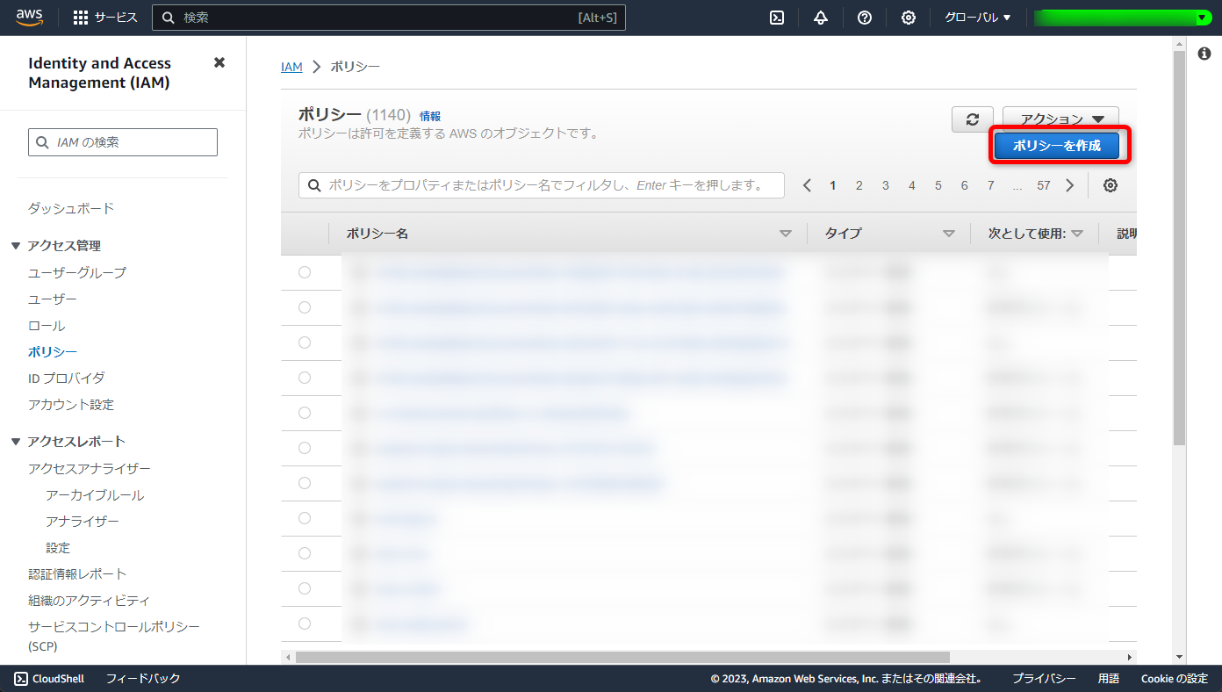Open CloudShell from the bottom status bar
This screenshot has width=1222, height=692.
click(x=48, y=678)
